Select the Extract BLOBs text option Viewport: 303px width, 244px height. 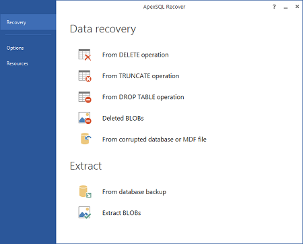tap(122, 213)
